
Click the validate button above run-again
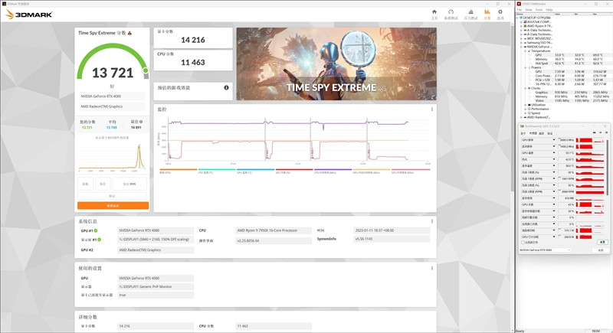112,196
